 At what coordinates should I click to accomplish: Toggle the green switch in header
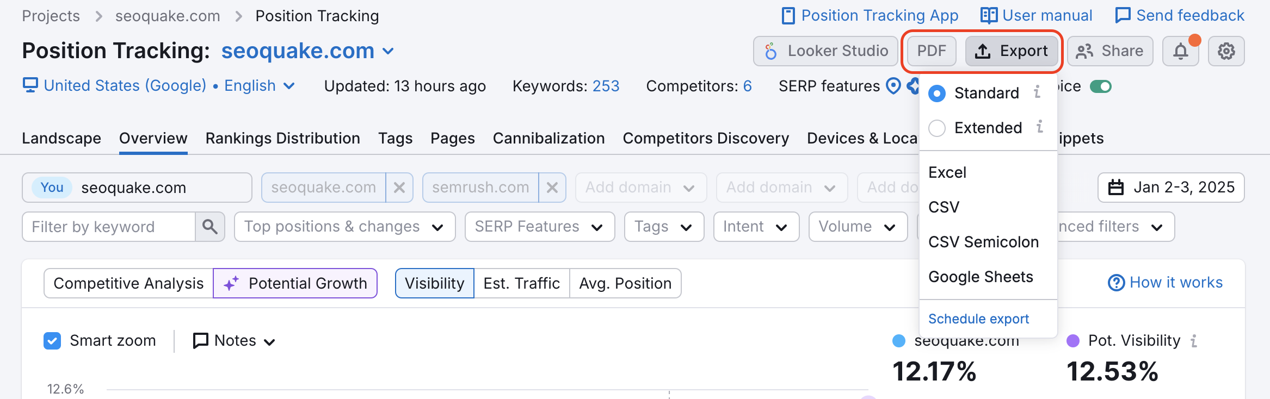click(1101, 86)
